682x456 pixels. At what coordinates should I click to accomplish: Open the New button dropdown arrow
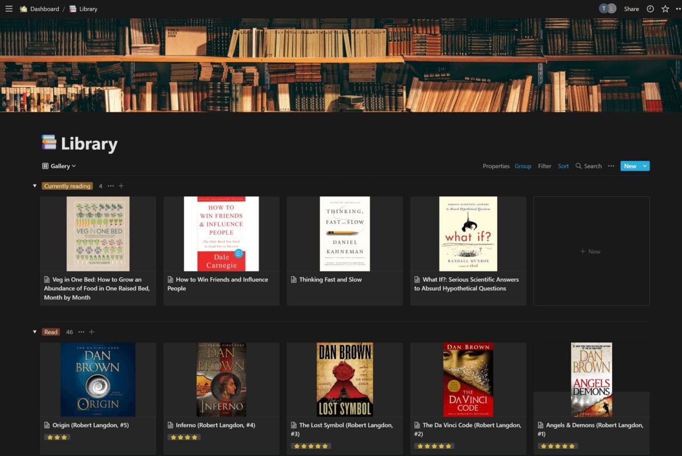pos(645,166)
